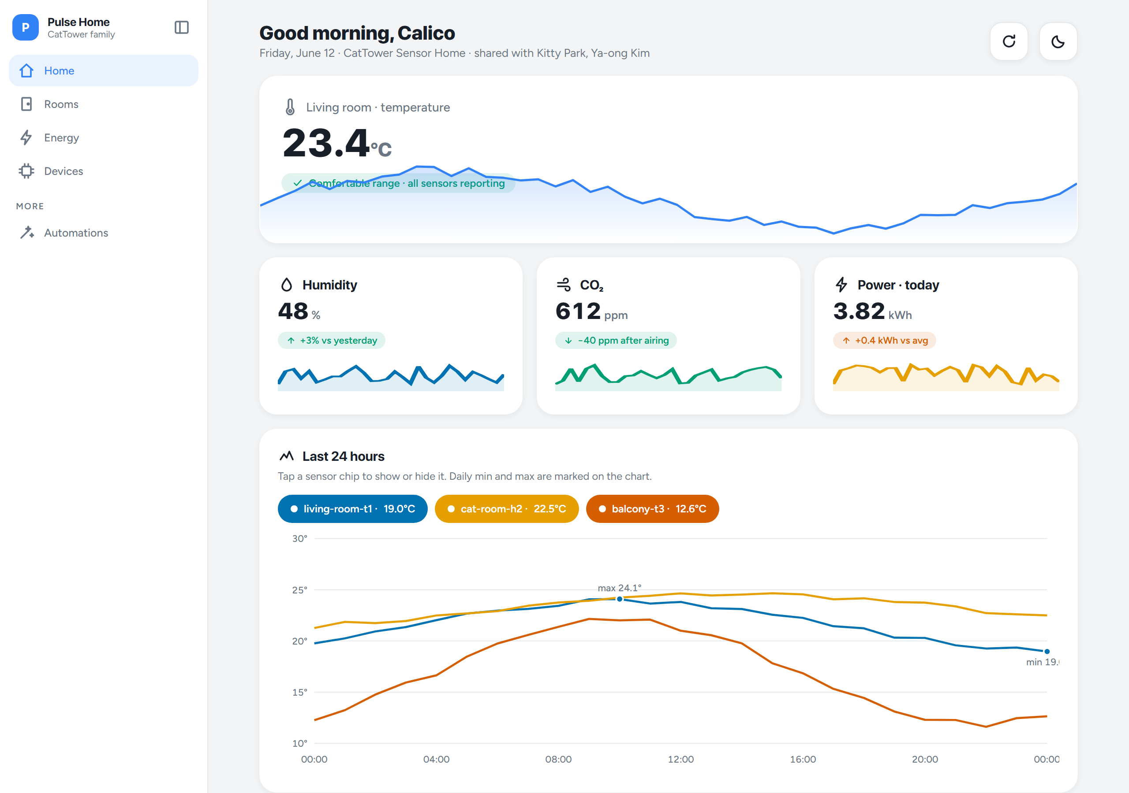Viewport: 1129px width, 793px height.
Task: Hide the living-room-t1 sensor chip
Action: coord(352,508)
